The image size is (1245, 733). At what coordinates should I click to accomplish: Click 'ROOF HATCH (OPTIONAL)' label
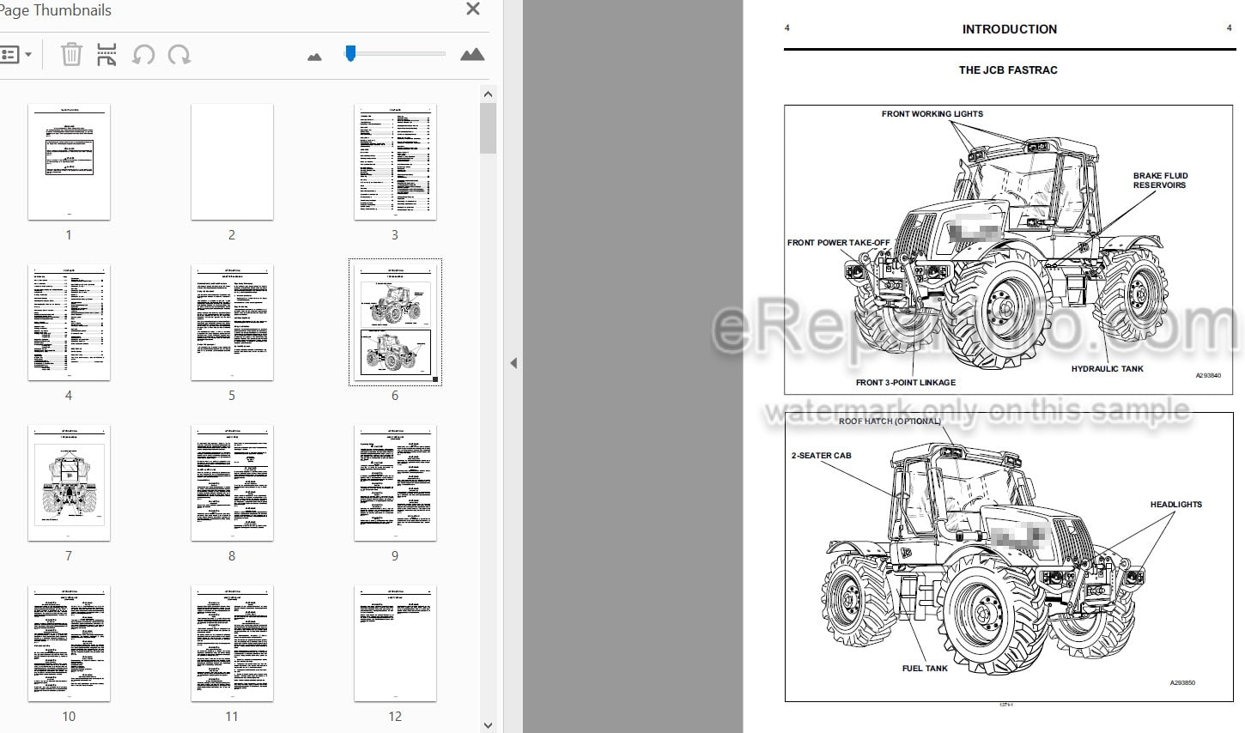[x=890, y=421]
